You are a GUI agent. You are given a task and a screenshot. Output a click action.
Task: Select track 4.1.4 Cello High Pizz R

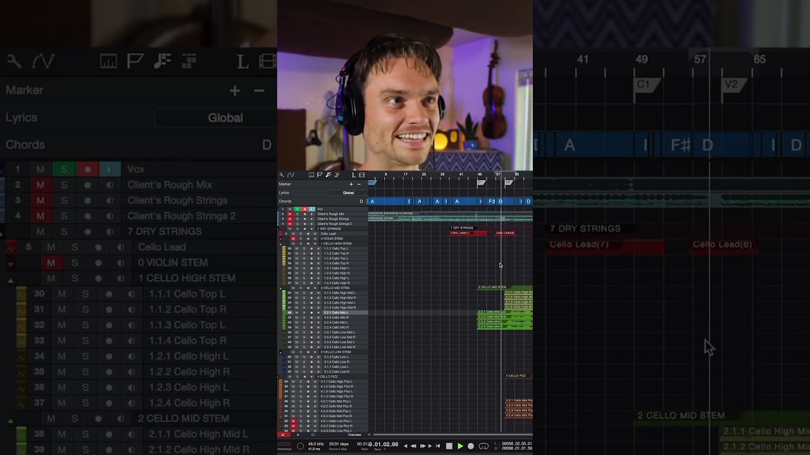coord(337,396)
